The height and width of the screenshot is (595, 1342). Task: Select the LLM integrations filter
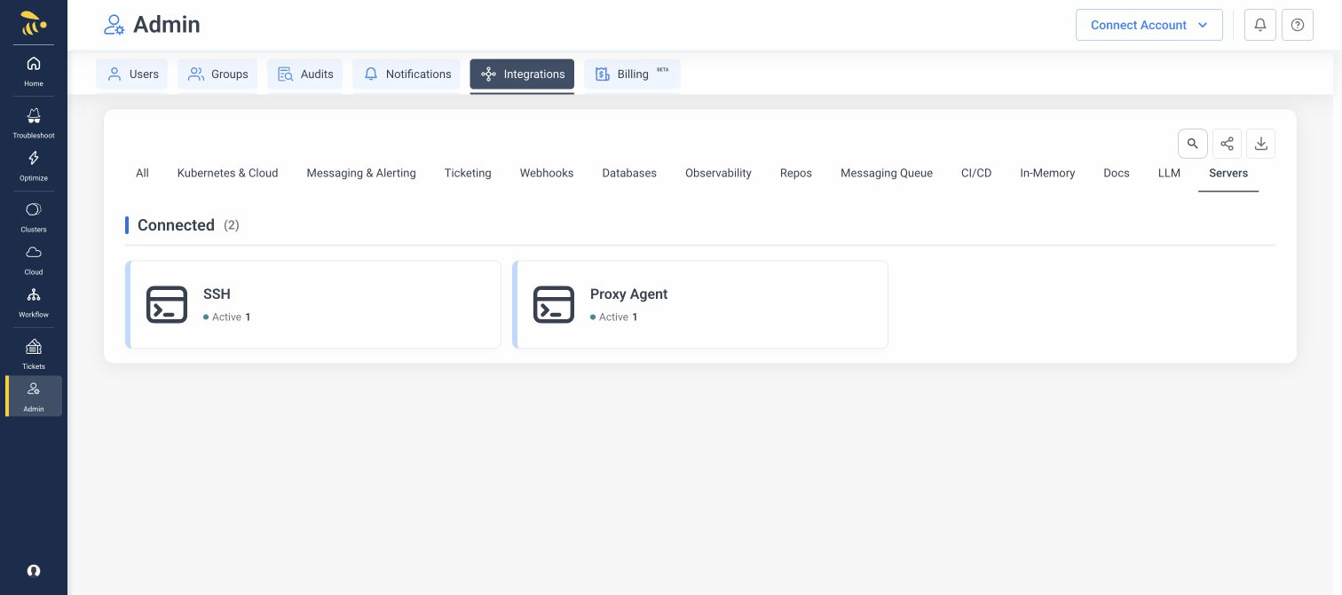point(1169,173)
